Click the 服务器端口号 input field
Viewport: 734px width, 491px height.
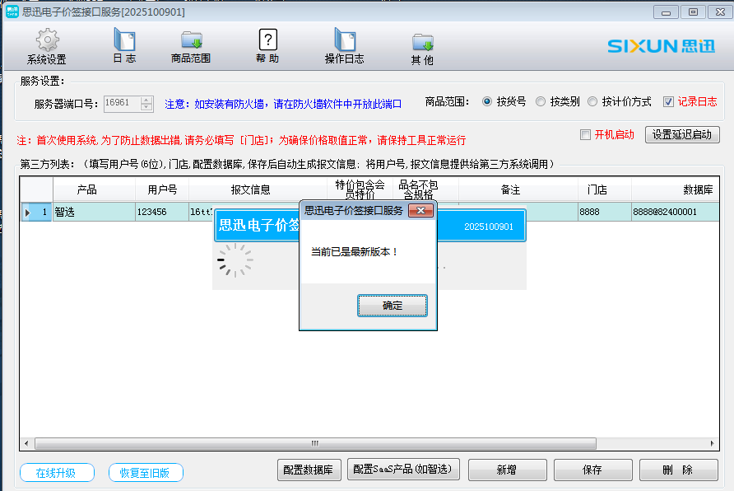click(x=121, y=103)
